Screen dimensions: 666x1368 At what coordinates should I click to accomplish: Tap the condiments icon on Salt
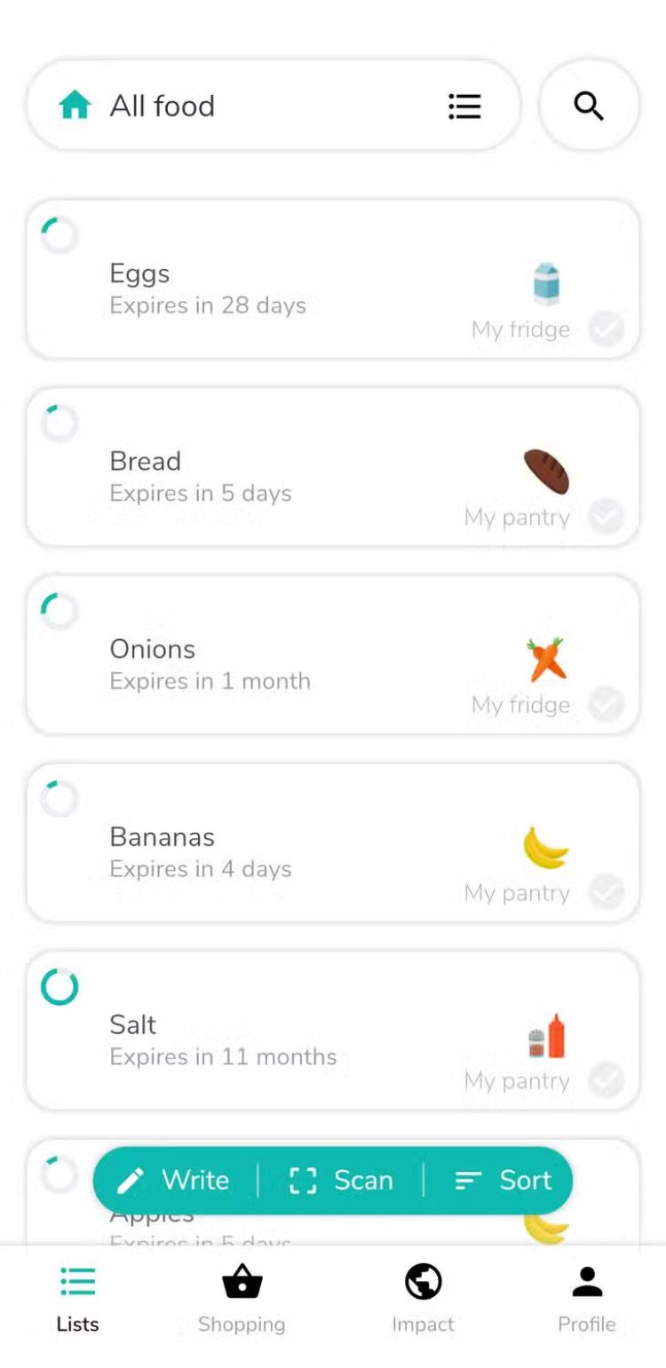[x=546, y=1036]
